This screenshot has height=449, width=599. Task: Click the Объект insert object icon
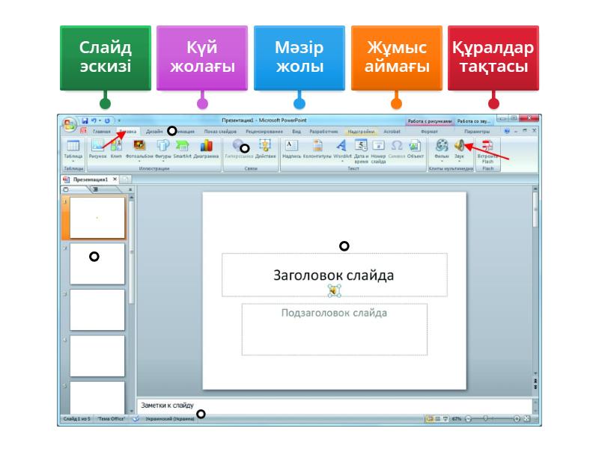416,148
